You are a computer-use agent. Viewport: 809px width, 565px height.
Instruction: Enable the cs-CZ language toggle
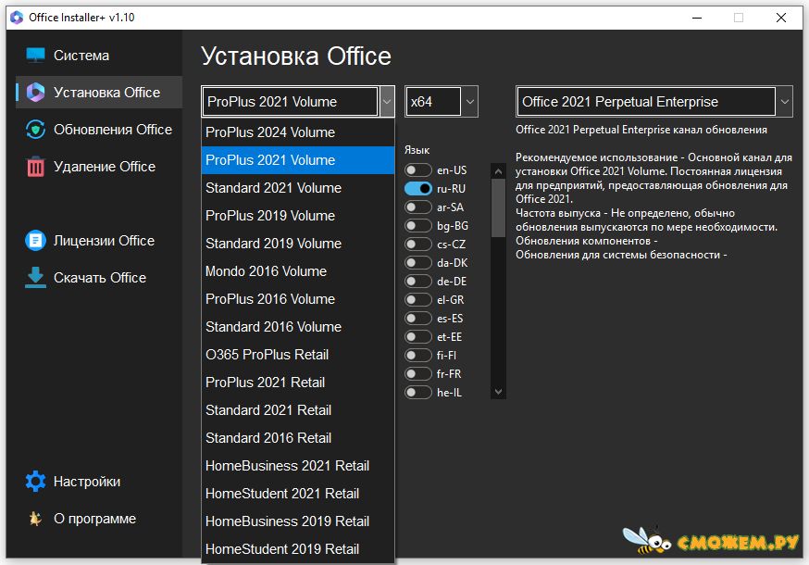coord(417,245)
